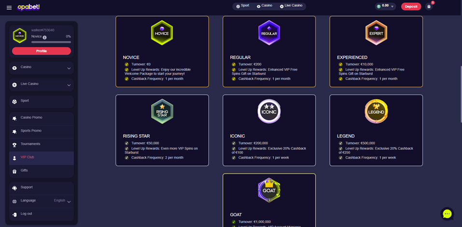Image resolution: width=462 pixels, height=227 pixels.
Task: Click the RISING STAR card heading
Action: coord(137,136)
